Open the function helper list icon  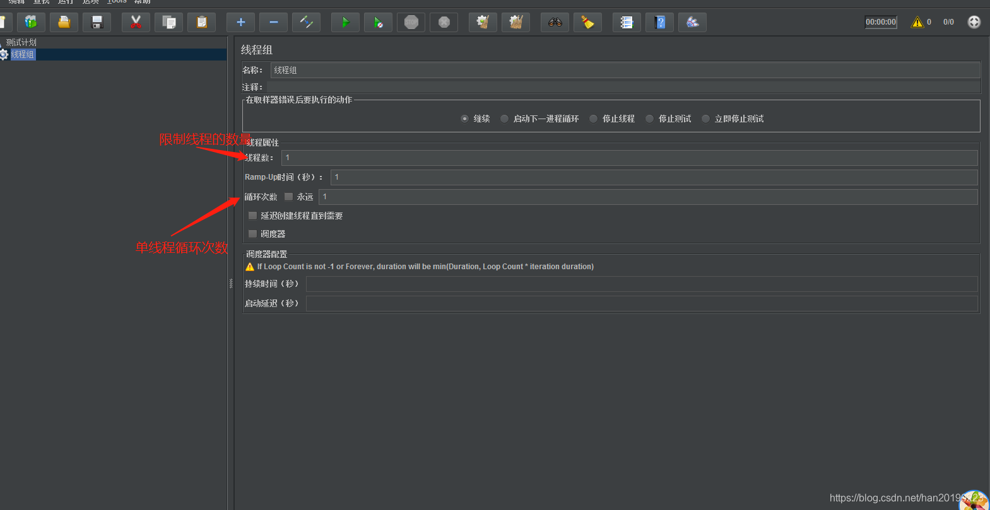point(627,22)
